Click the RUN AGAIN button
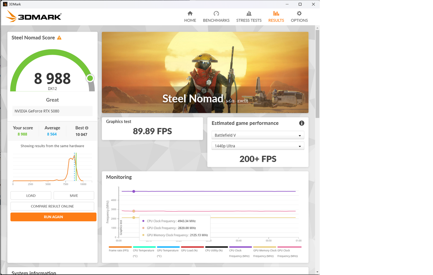This screenshot has height=275, width=433. [x=53, y=217]
